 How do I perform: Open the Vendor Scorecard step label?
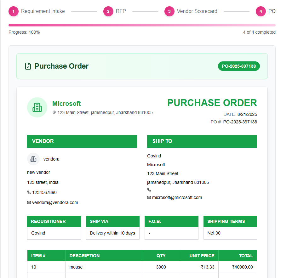(x=197, y=11)
